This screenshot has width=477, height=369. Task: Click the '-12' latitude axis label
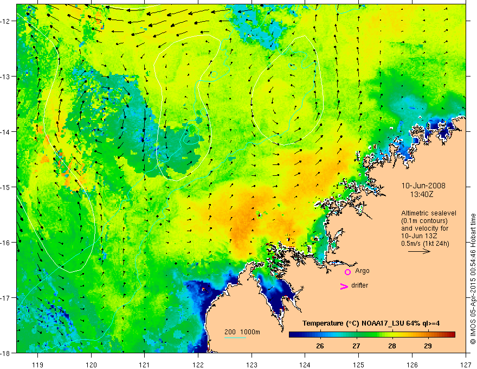point(6,21)
